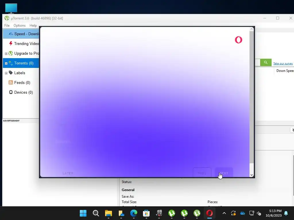Open the Options menu
Viewport: 294px width, 220px height.
click(x=20, y=25)
